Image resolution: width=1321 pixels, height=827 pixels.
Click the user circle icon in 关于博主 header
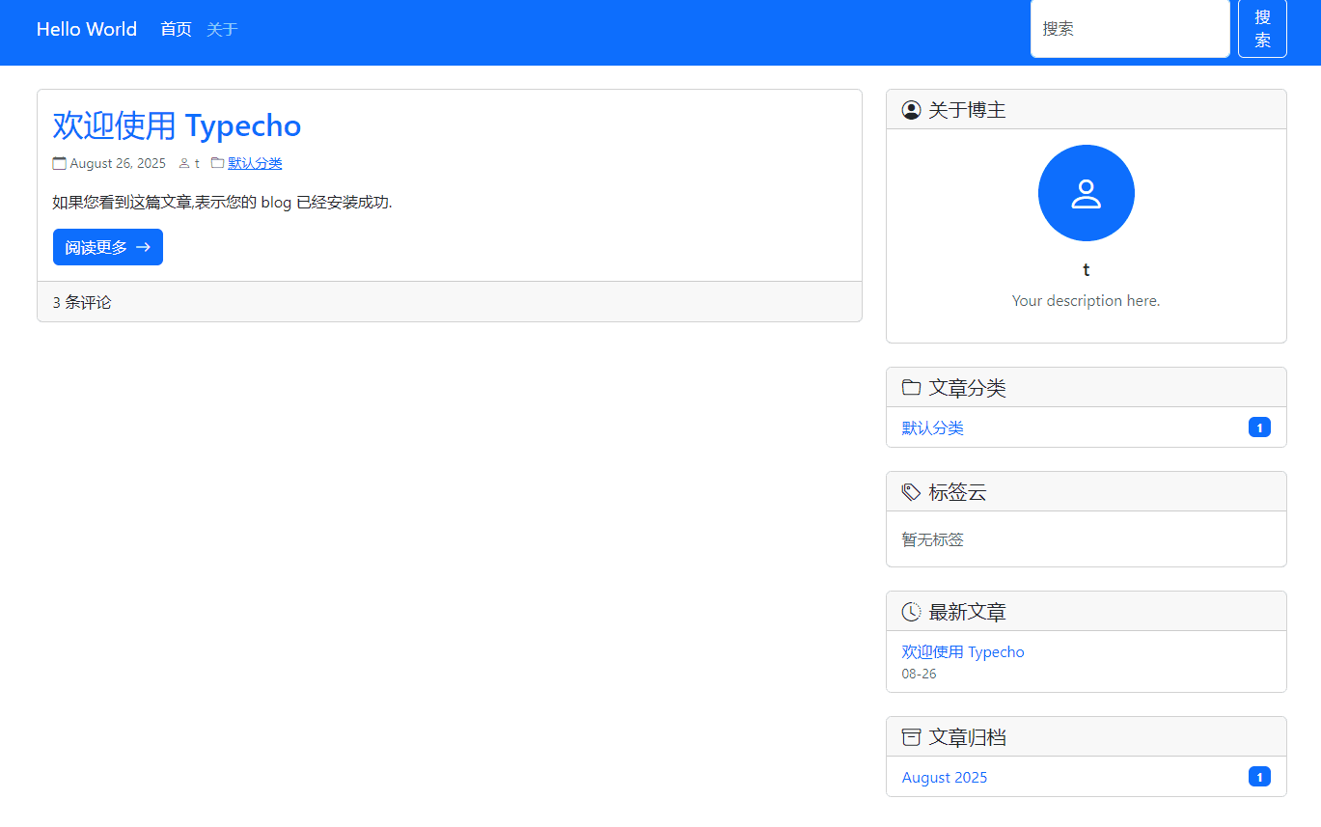pyautogui.click(x=911, y=110)
